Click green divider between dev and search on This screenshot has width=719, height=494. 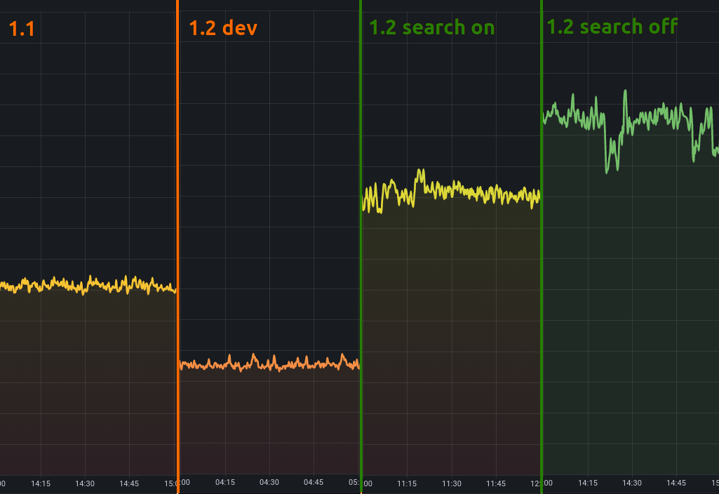pyautogui.click(x=361, y=246)
